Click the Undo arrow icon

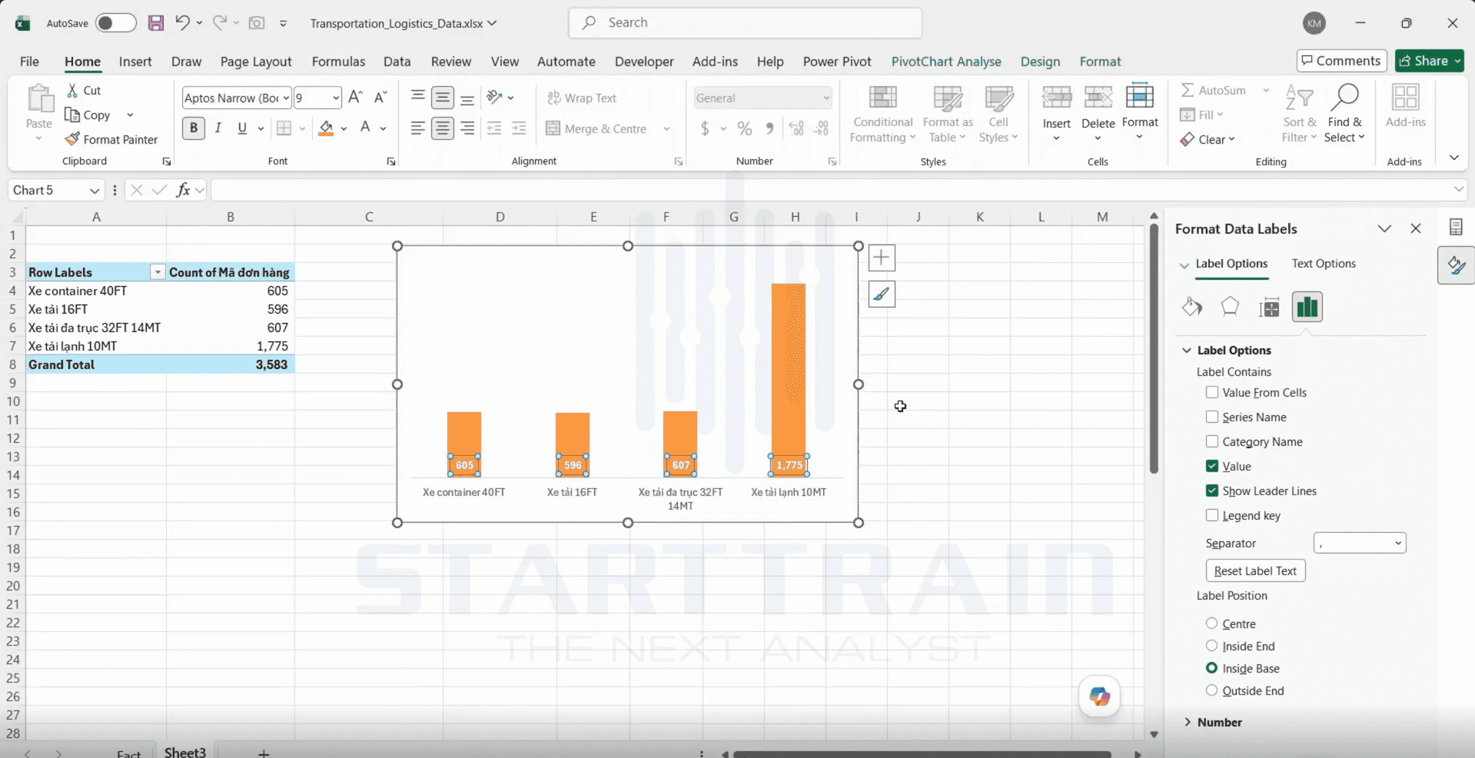pyautogui.click(x=182, y=23)
